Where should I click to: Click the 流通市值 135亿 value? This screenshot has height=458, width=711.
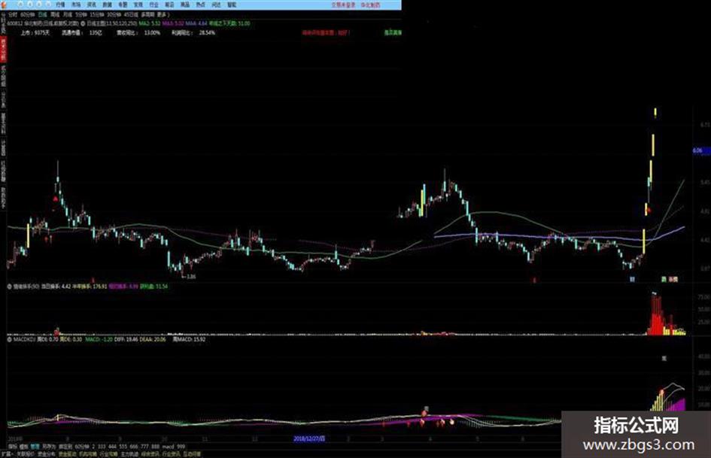click(82, 32)
